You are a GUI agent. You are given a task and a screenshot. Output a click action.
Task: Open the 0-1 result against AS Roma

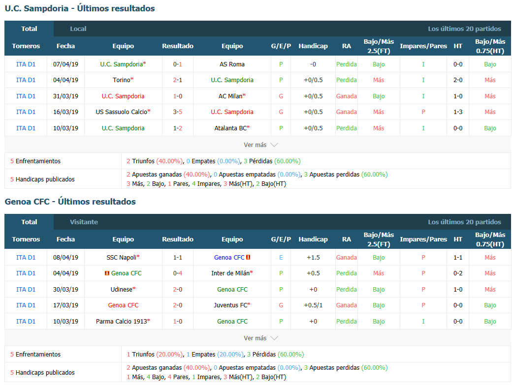click(178, 64)
